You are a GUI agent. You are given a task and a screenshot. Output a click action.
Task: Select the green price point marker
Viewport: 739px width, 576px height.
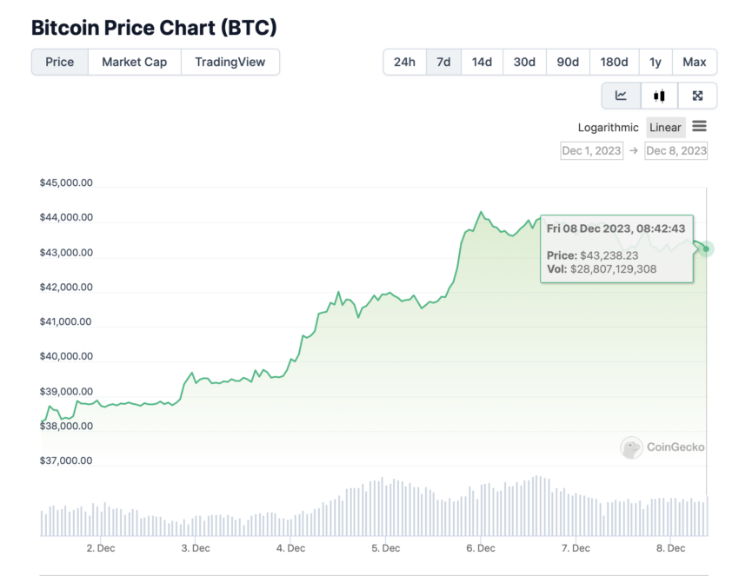click(706, 248)
